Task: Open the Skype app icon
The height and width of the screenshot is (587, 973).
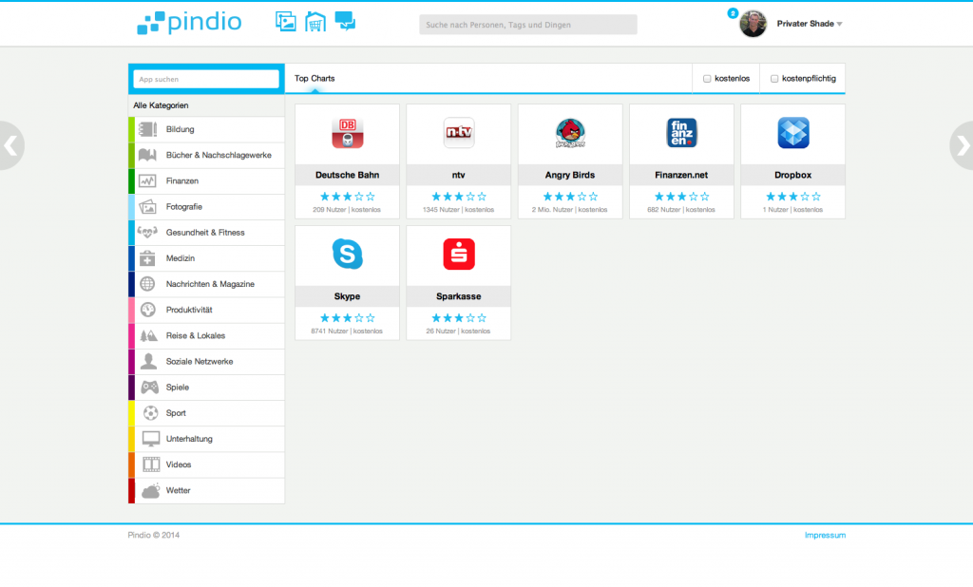Action: coord(348,255)
